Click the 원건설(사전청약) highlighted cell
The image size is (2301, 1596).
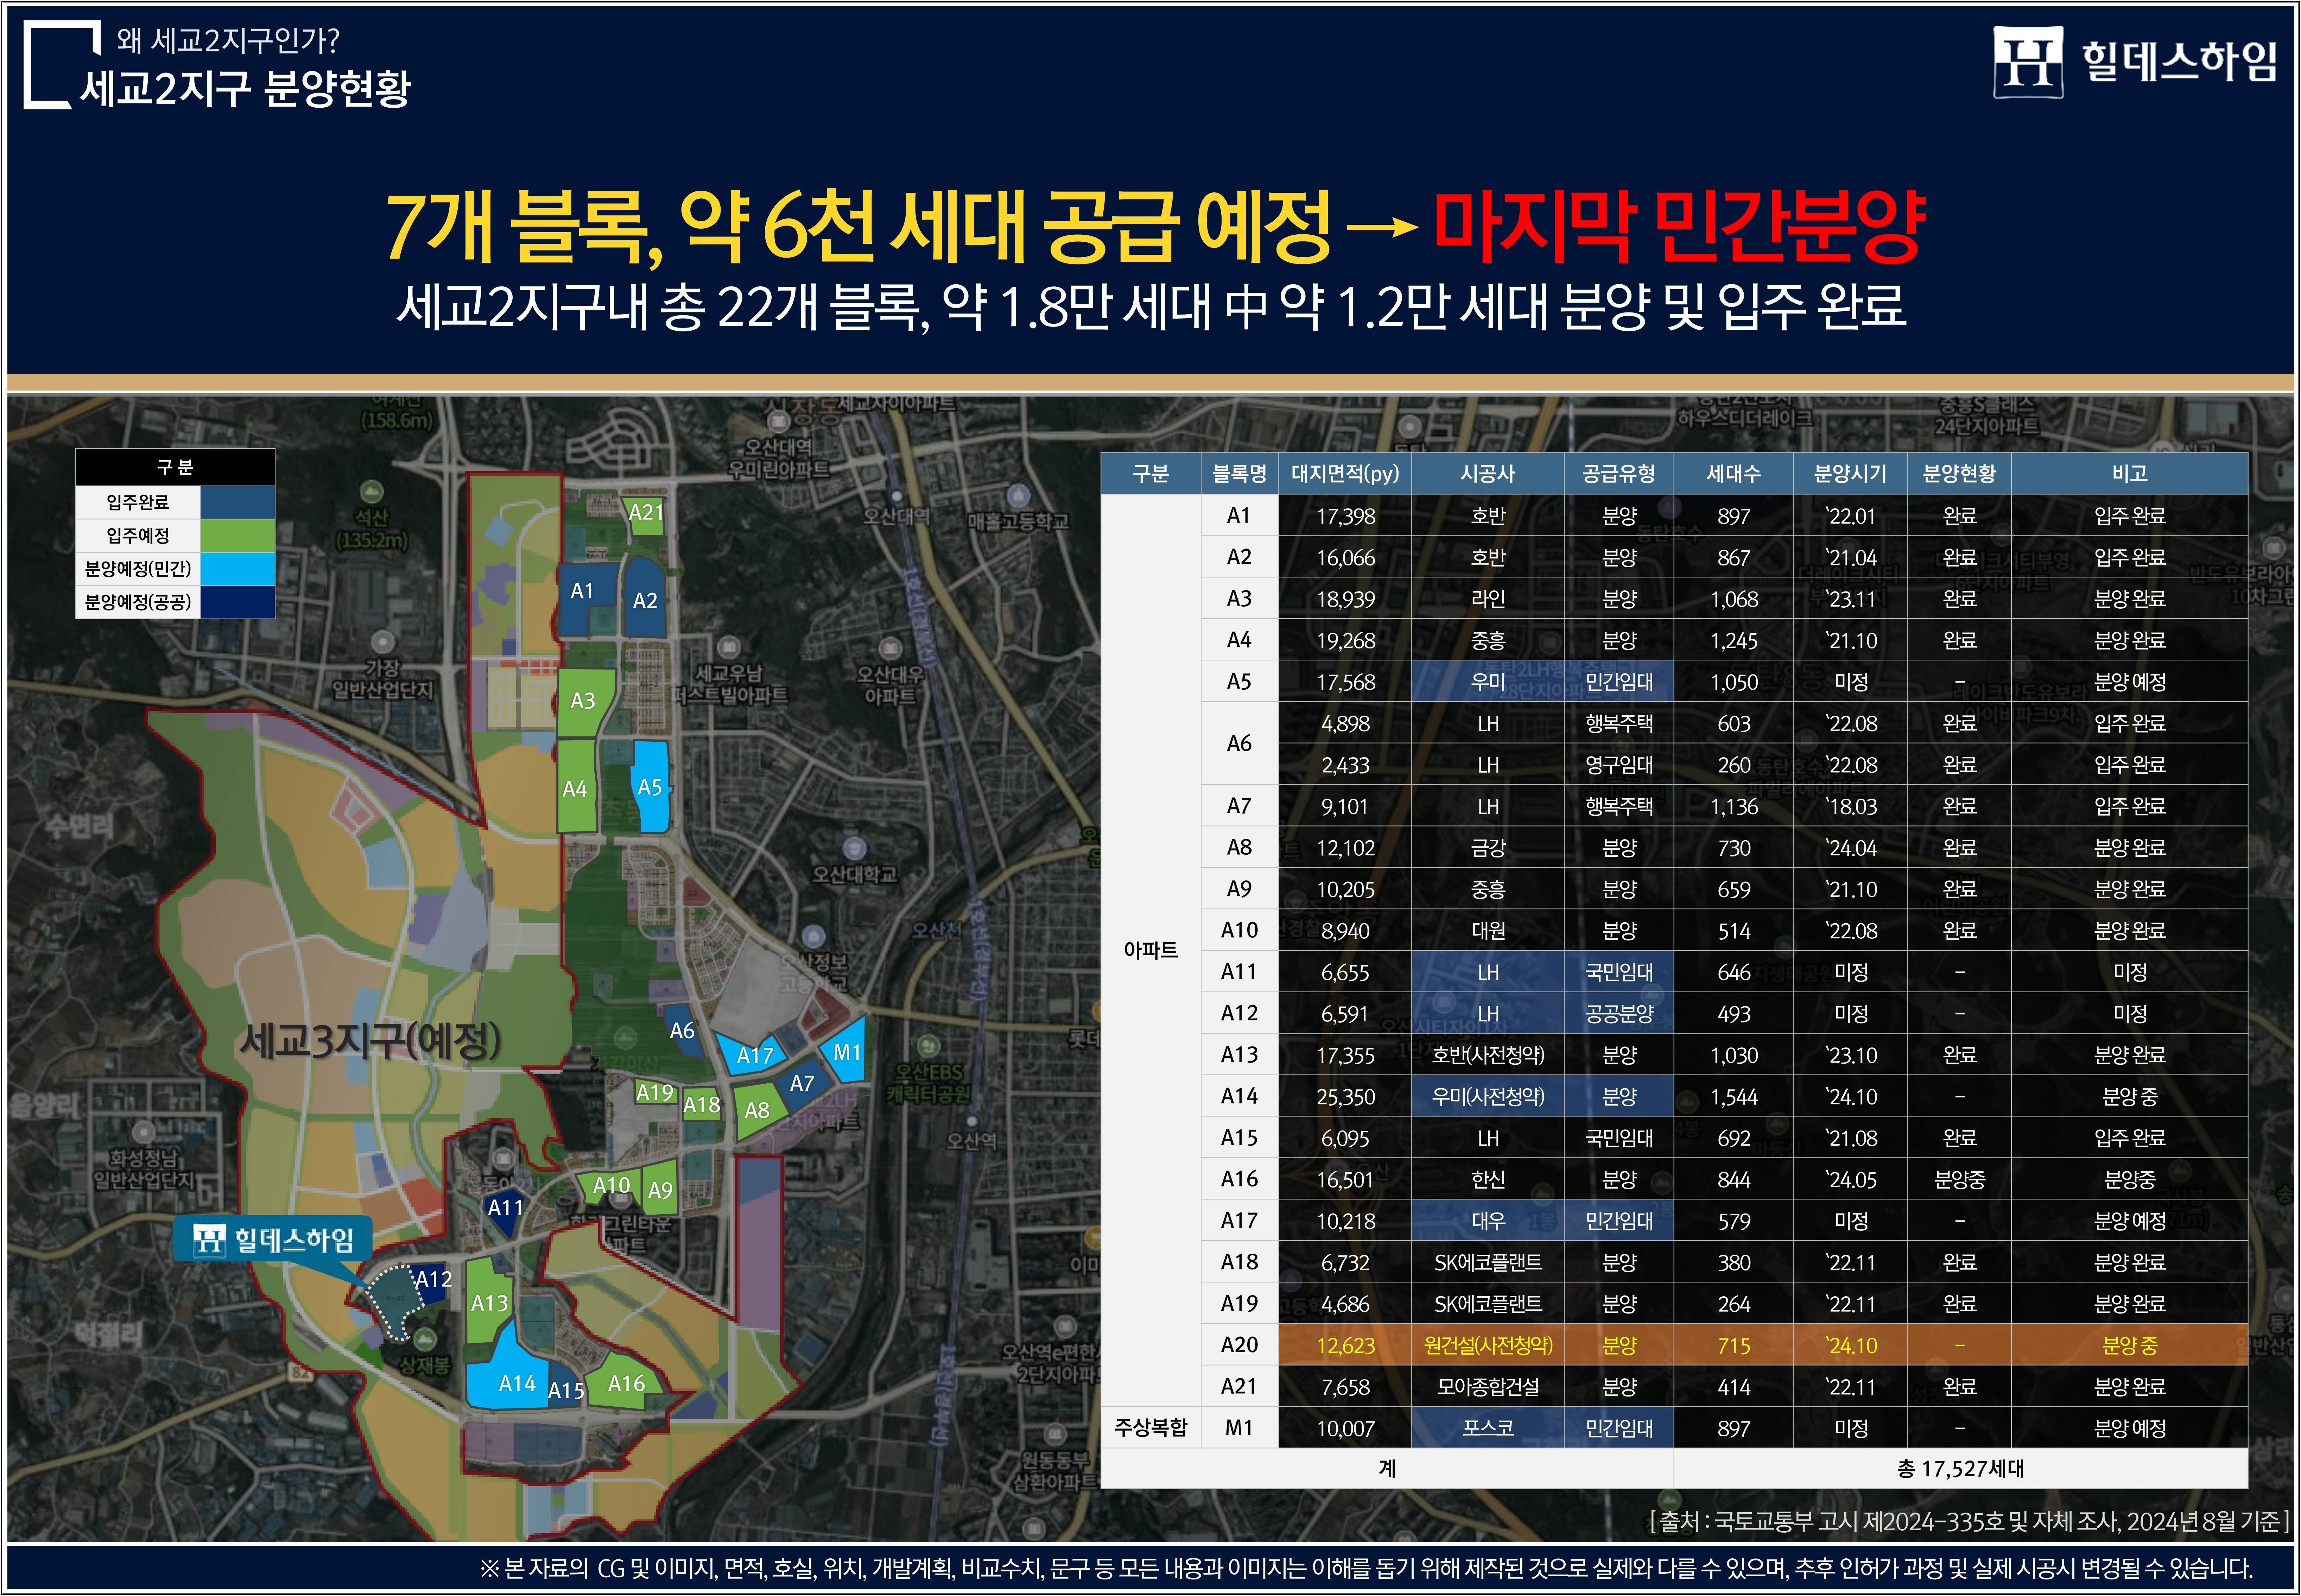1488,1345
